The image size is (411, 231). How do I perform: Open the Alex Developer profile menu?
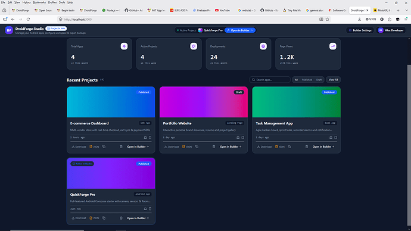pos(391,30)
